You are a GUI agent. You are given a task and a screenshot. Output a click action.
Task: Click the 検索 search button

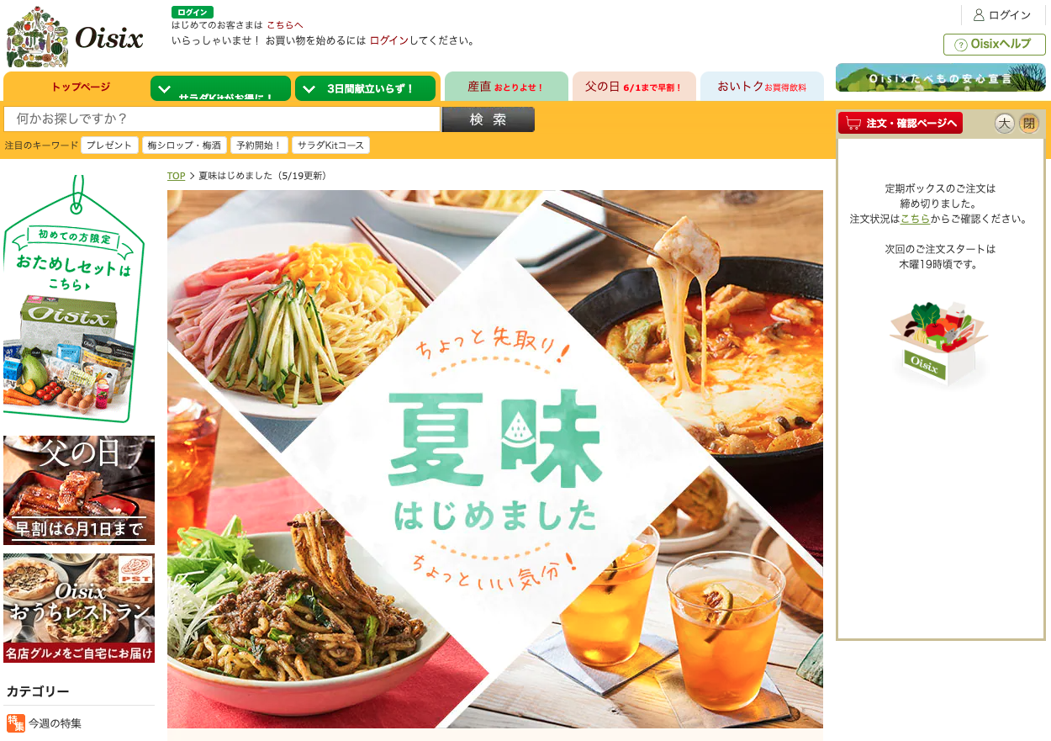[x=488, y=119]
